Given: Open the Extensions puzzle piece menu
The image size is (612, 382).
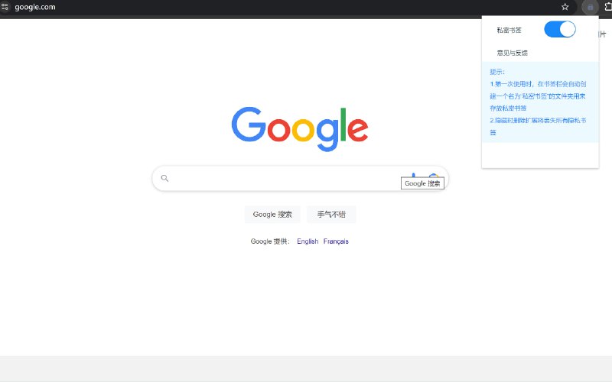Looking at the screenshot, I should point(608,7).
